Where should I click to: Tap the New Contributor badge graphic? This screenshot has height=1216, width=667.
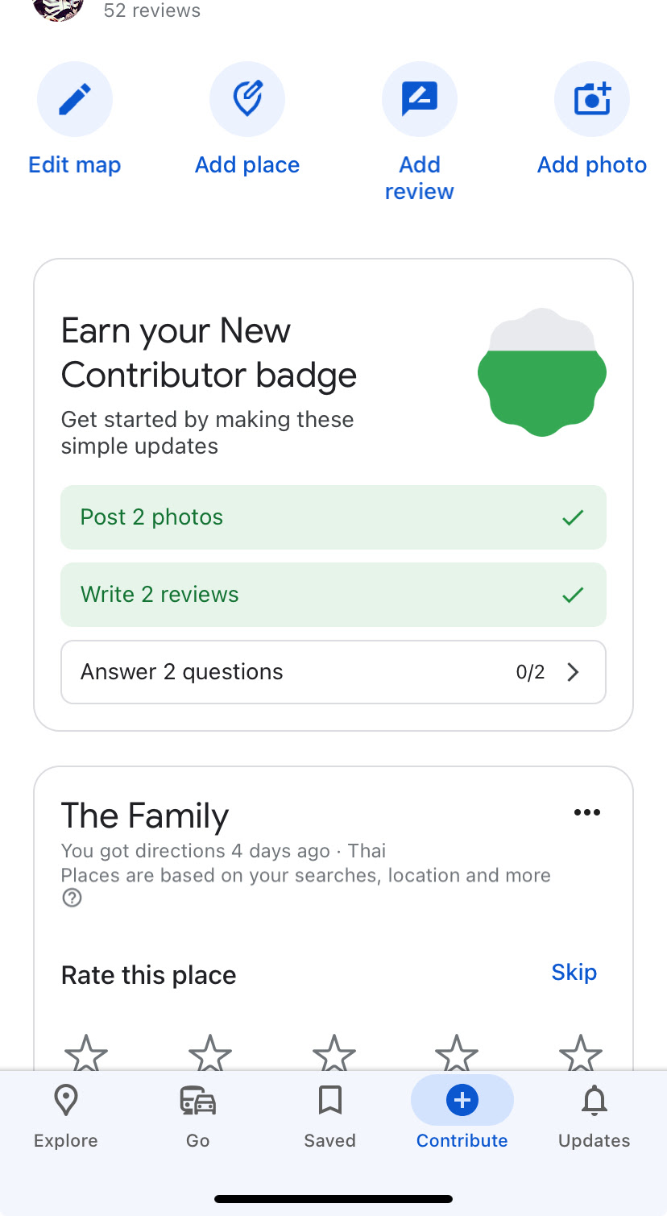pyautogui.click(x=542, y=372)
